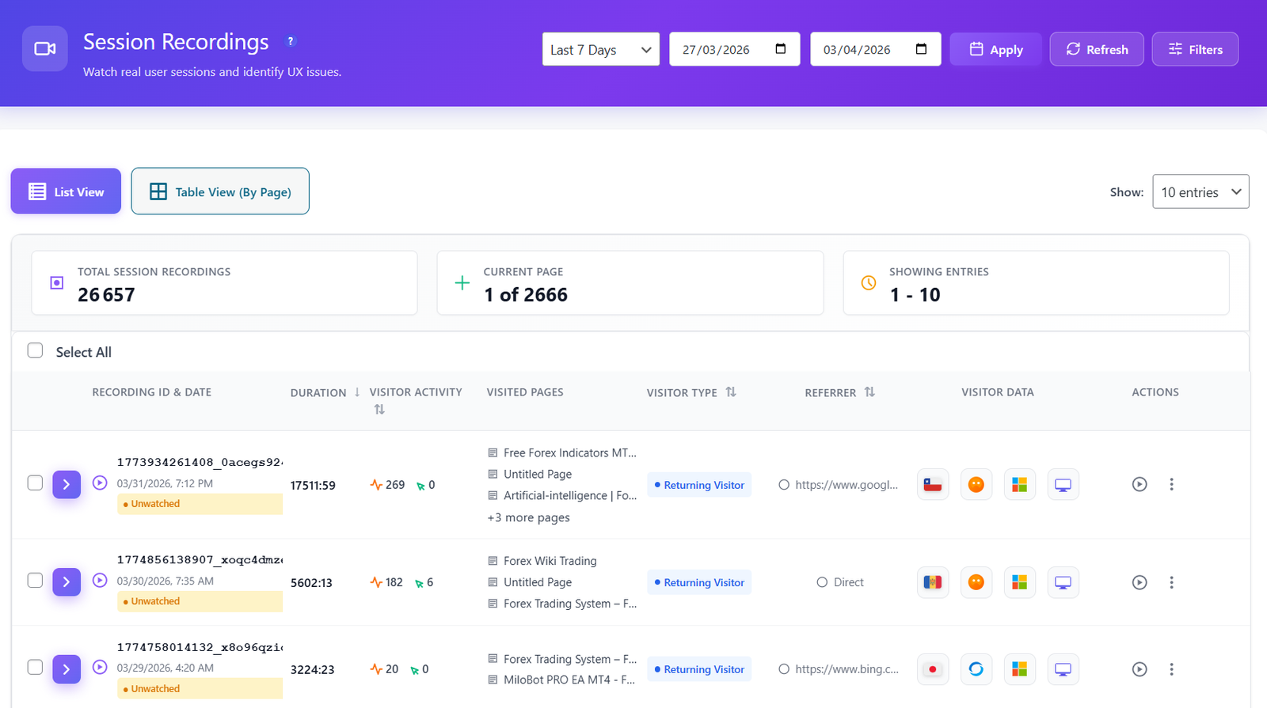Click Returning Visitor badge in 3224:23 row

coord(699,669)
